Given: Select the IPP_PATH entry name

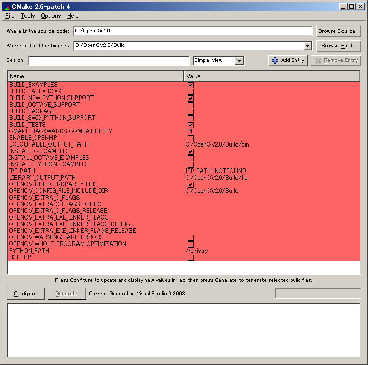Looking at the screenshot, I should [x=22, y=171].
